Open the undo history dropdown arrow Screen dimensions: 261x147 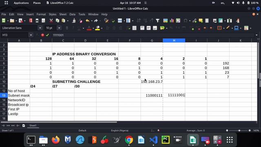[91, 21]
